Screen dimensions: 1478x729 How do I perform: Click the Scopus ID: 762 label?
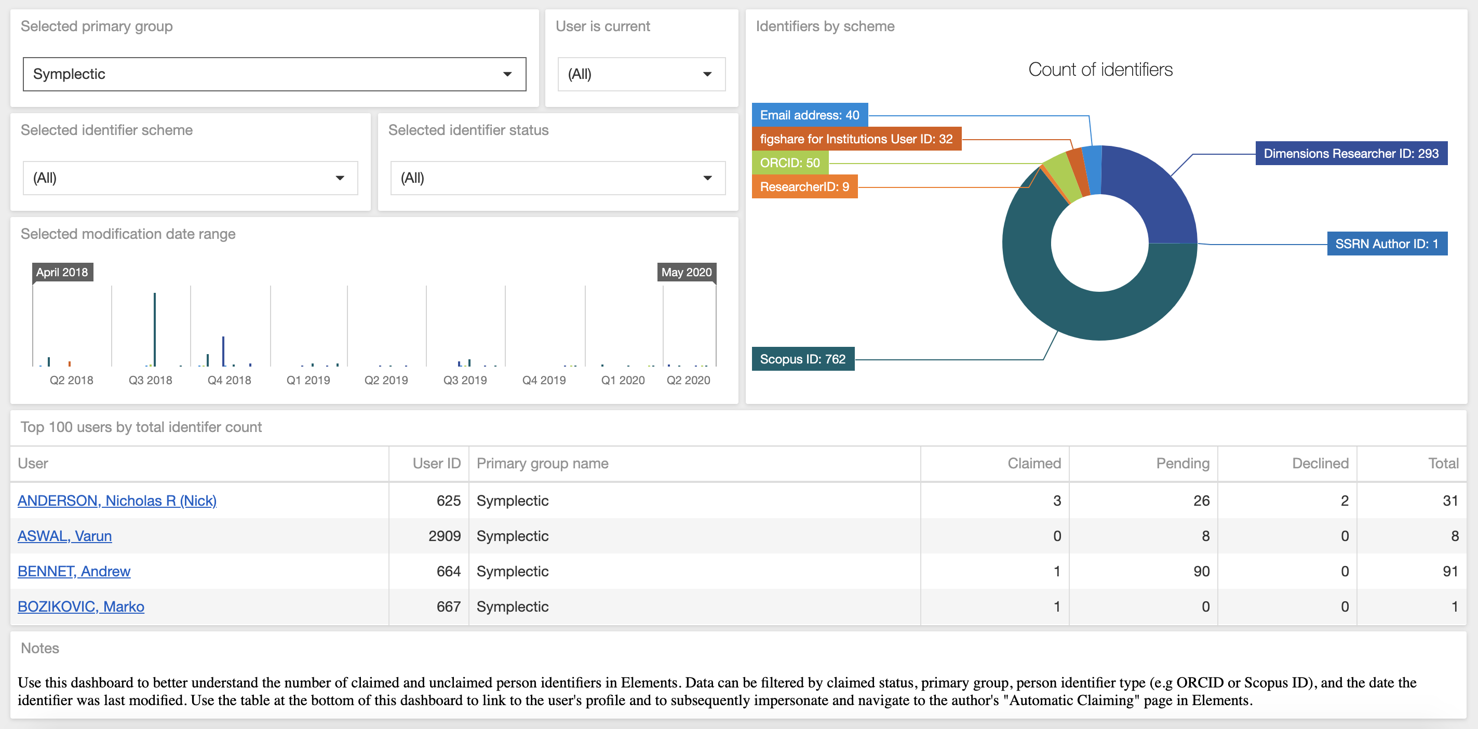[802, 359]
